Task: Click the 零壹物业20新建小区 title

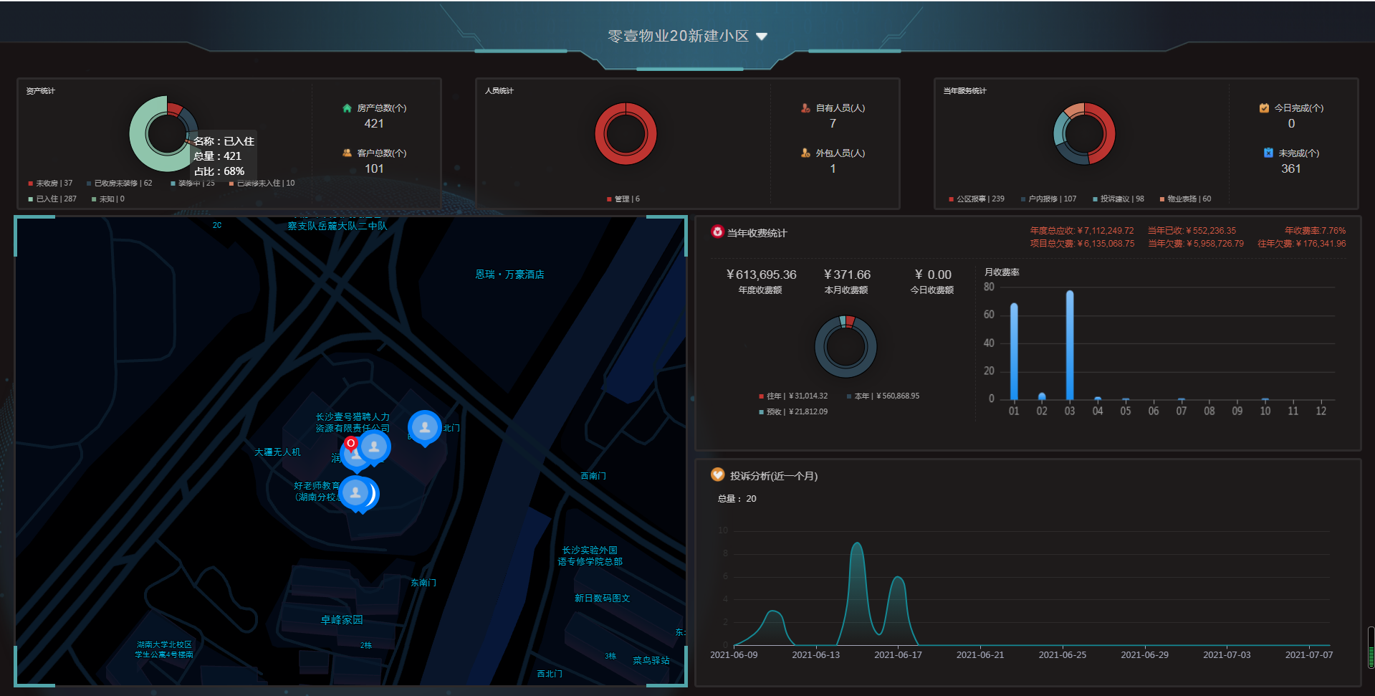Action: tap(678, 36)
